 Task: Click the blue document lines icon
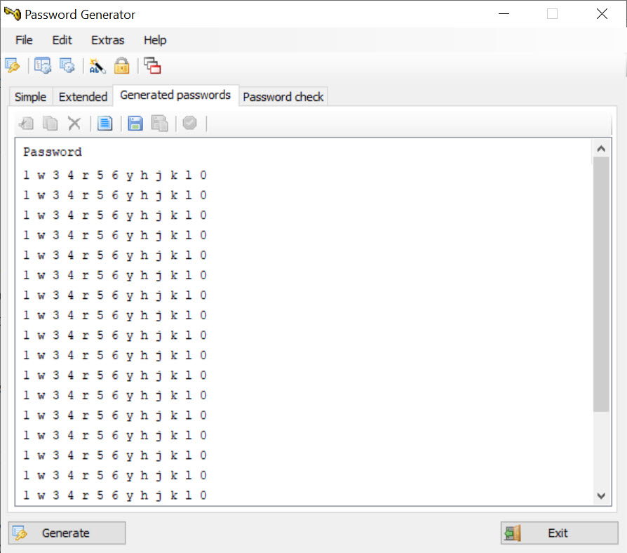point(104,124)
